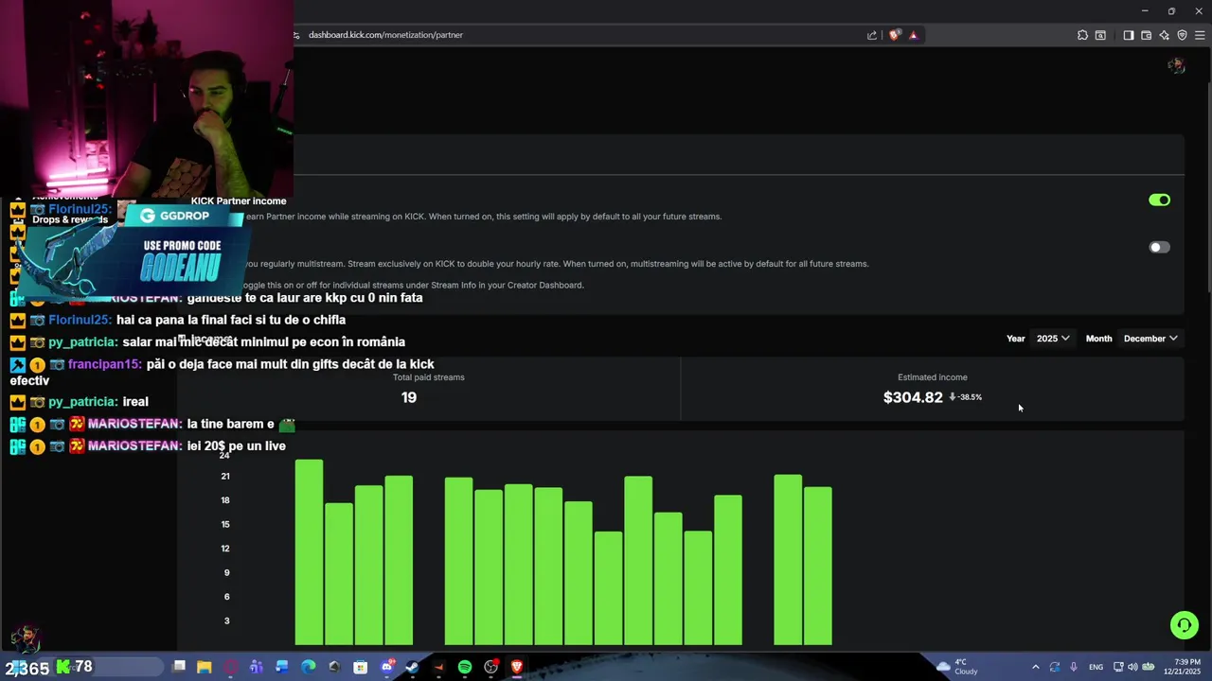1212x681 pixels.
Task: Open the Leo AI sparkle icon
Action: [x=1164, y=35]
